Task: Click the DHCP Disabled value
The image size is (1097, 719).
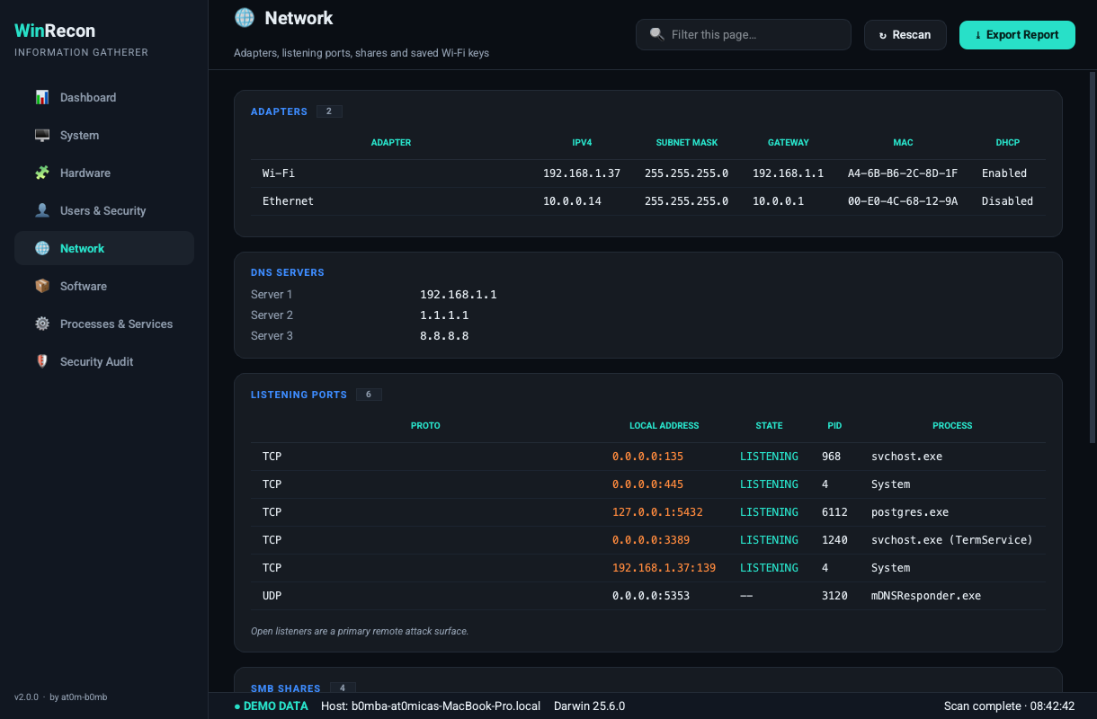Action: (x=1008, y=201)
